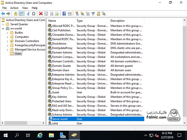187x140 pixels.
Task: Click the Guest user account icon
Action: [50, 92]
